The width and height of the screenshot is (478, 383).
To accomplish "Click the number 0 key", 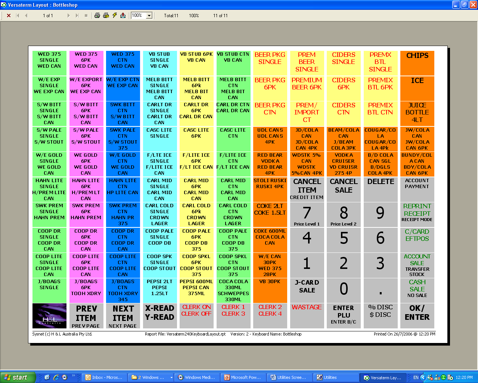I will pos(344,290).
